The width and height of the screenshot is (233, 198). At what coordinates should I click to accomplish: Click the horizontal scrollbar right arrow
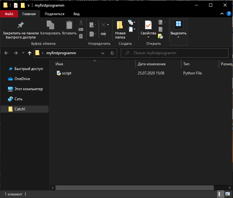click(x=230, y=188)
